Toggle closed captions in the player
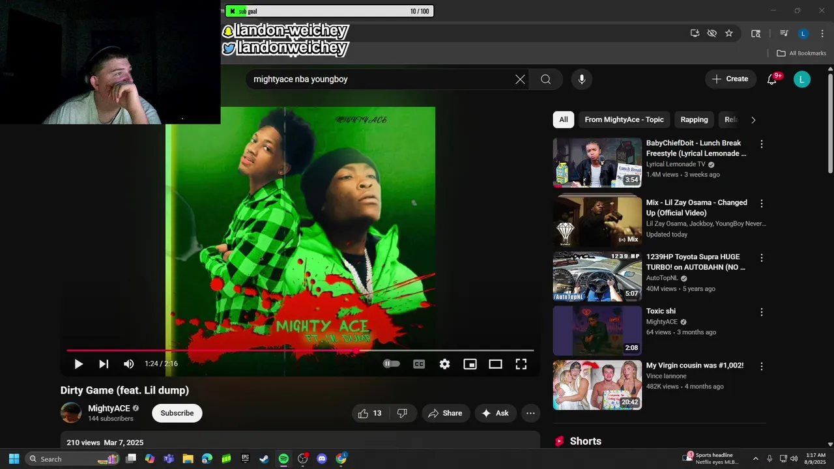The image size is (834, 469). tap(419, 364)
